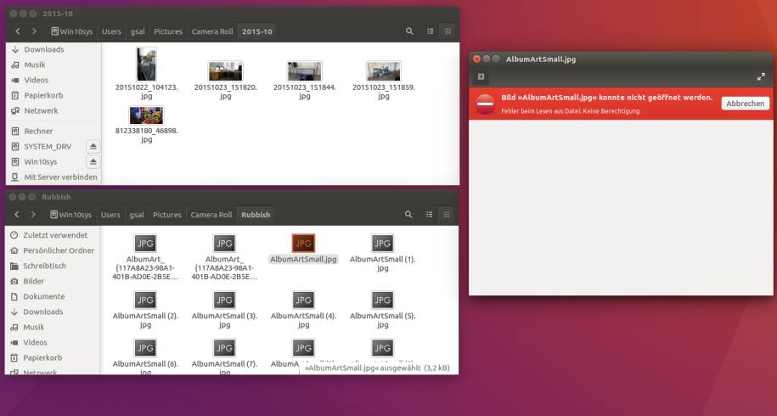The height and width of the screenshot is (416, 777).
Task: Switch 2015-10 window to grid view
Action: [448, 31]
